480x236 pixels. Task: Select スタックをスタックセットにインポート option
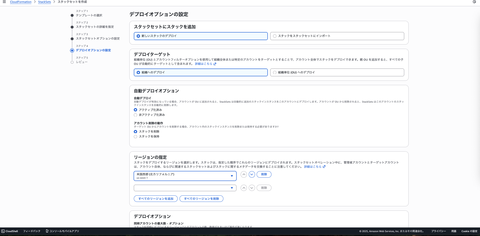pyautogui.click(x=274, y=36)
